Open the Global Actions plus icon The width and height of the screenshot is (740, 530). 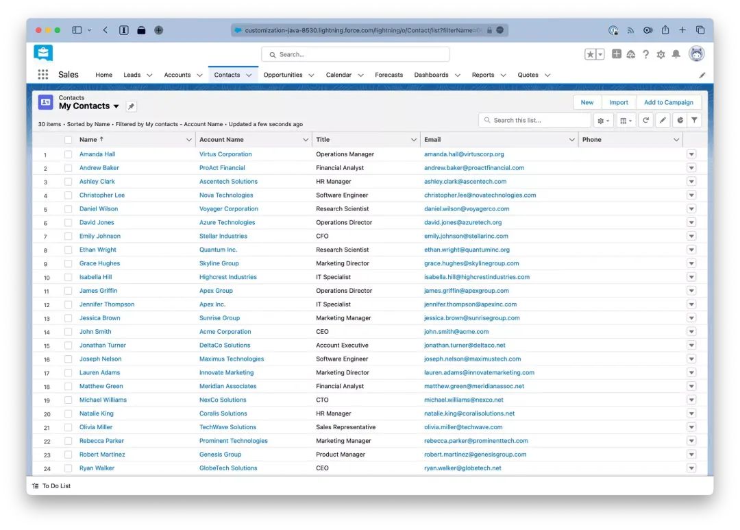tap(617, 54)
